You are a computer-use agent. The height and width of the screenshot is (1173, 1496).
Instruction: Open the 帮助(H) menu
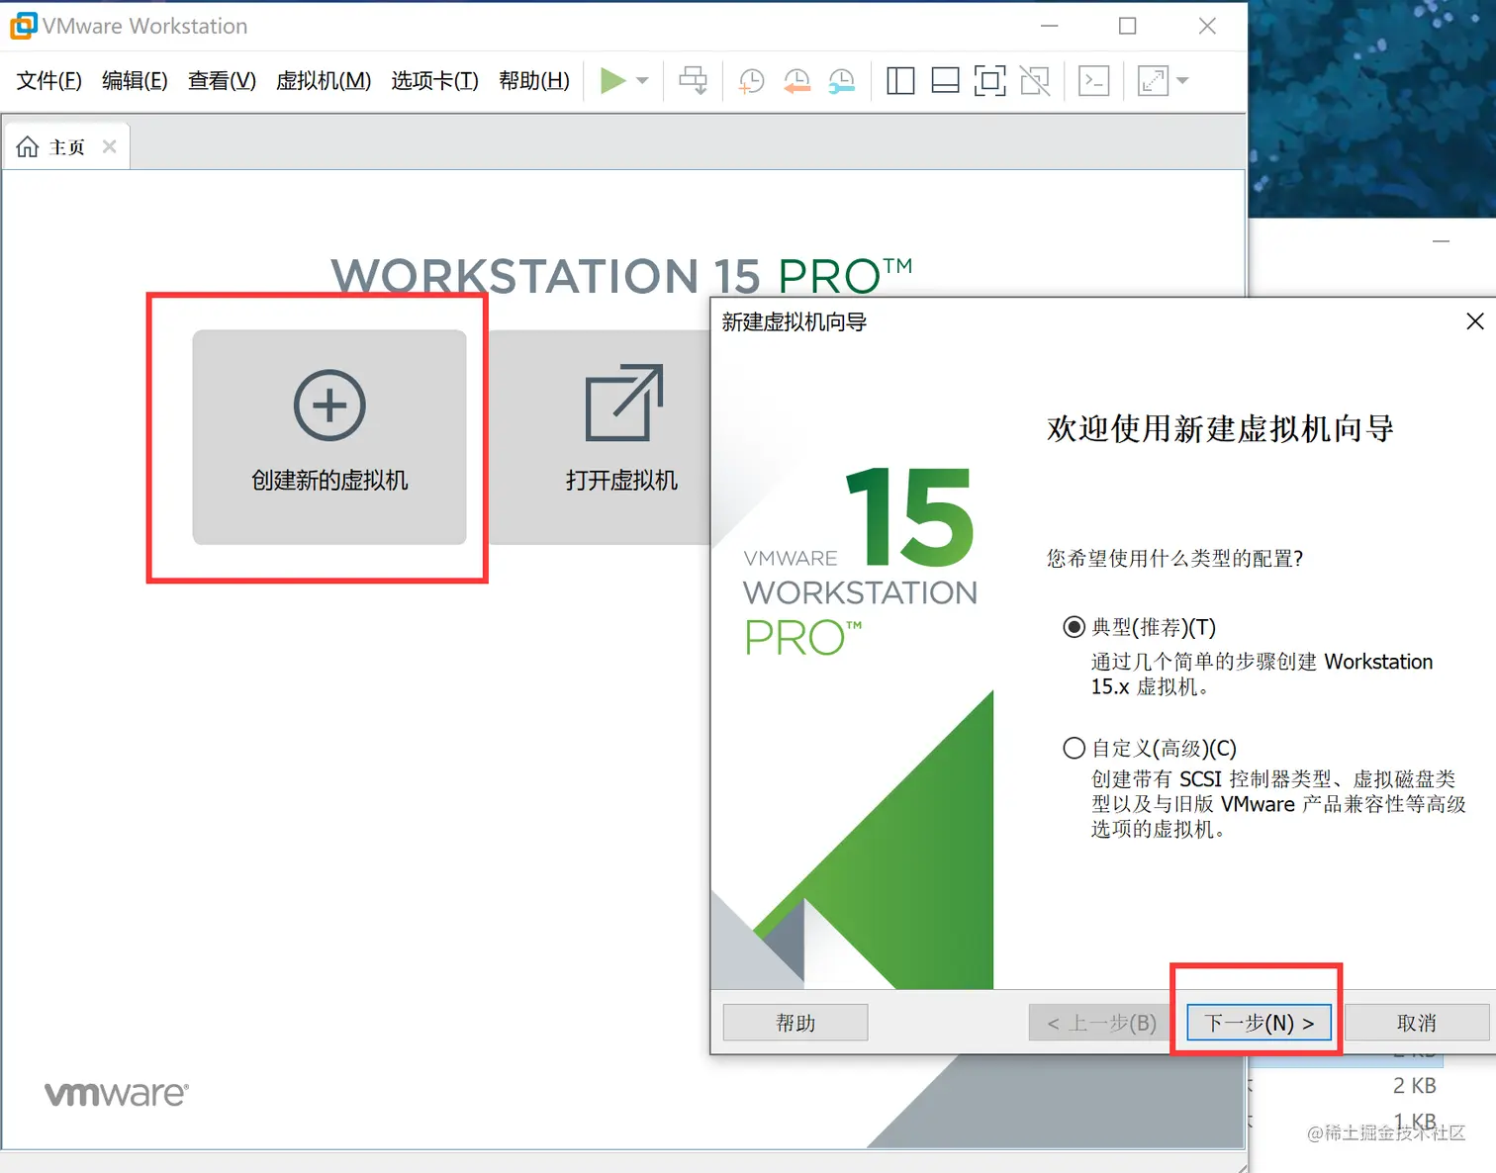[x=534, y=81]
